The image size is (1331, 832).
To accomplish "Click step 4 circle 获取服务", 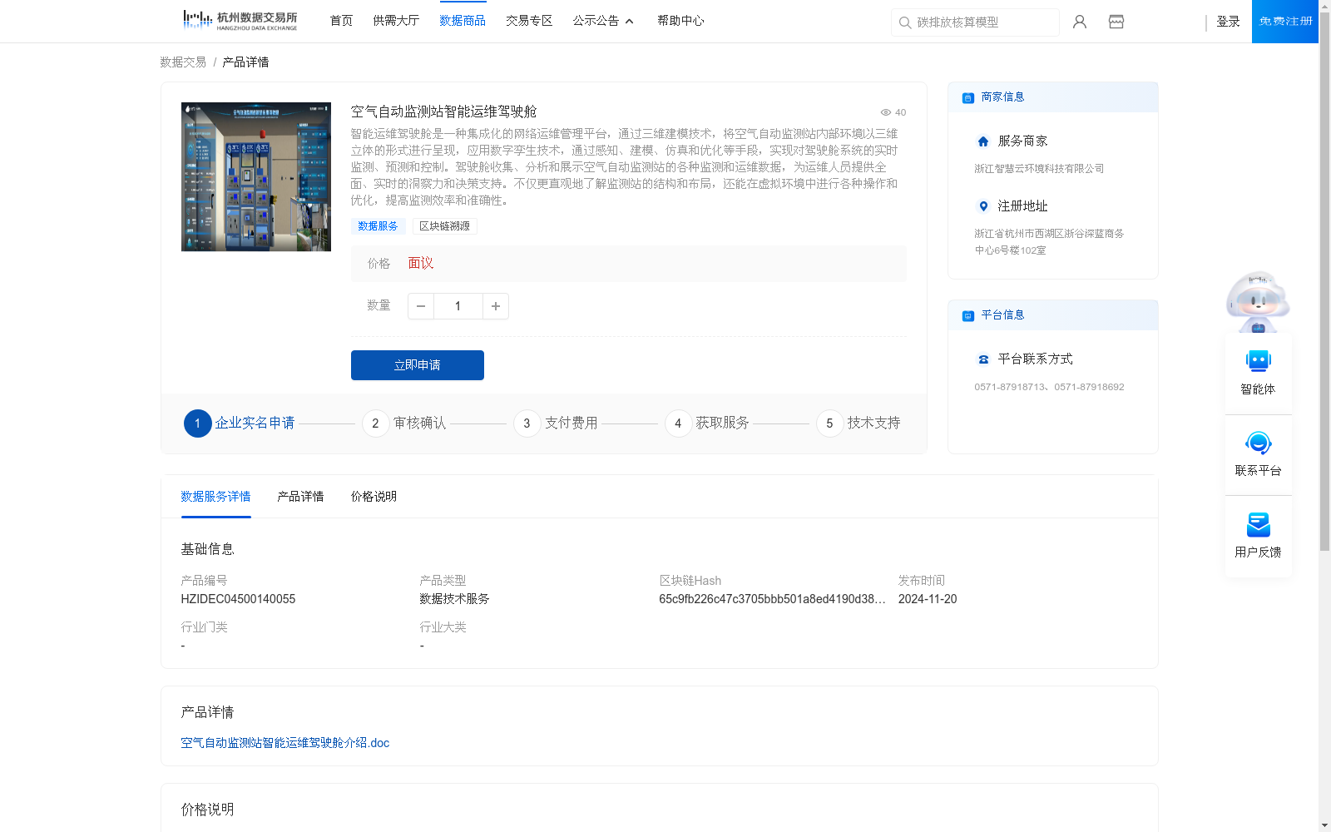I will pyautogui.click(x=678, y=423).
